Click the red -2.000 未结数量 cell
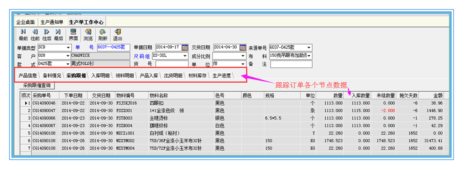463x169 pixels. point(384,111)
